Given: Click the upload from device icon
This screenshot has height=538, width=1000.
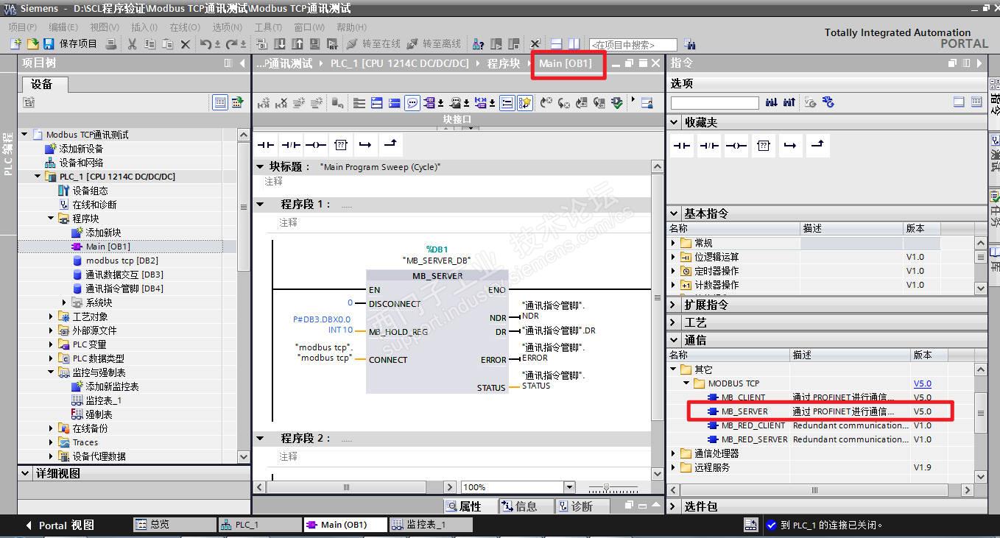Looking at the screenshot, I should click(x=297, y=44).
